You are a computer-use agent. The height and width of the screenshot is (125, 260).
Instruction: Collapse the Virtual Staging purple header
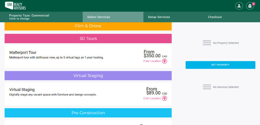(88, 76)
